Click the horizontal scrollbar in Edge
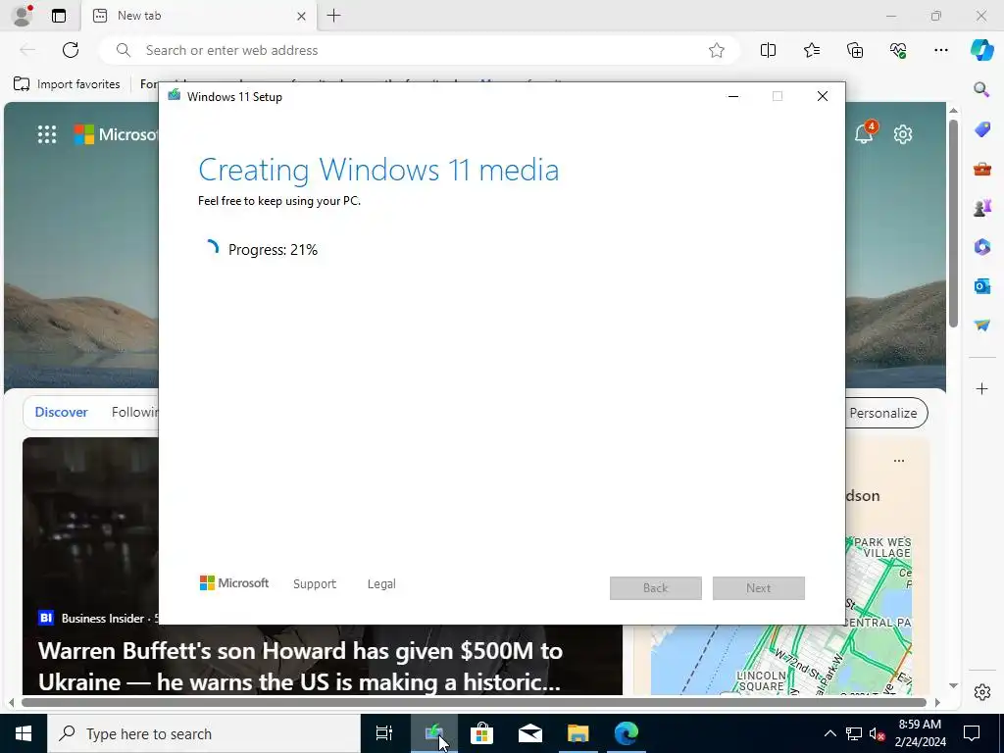This screenshot has width=1004, height=753. [474, 702]
